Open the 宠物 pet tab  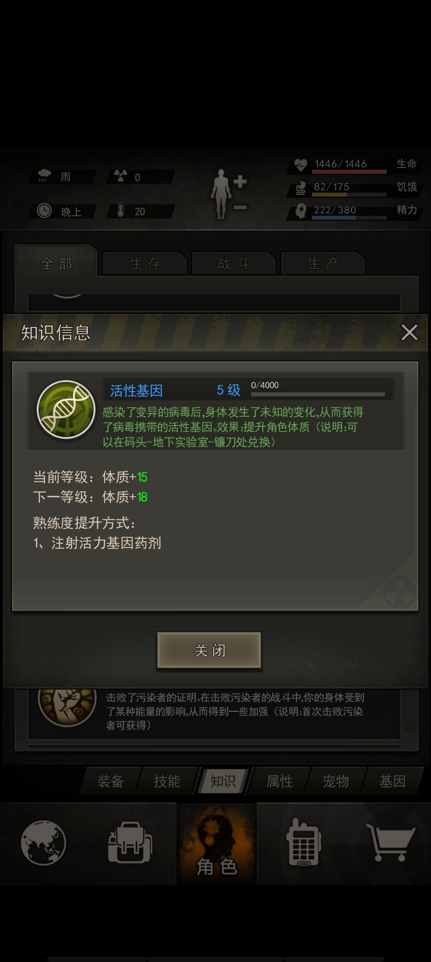336,781
